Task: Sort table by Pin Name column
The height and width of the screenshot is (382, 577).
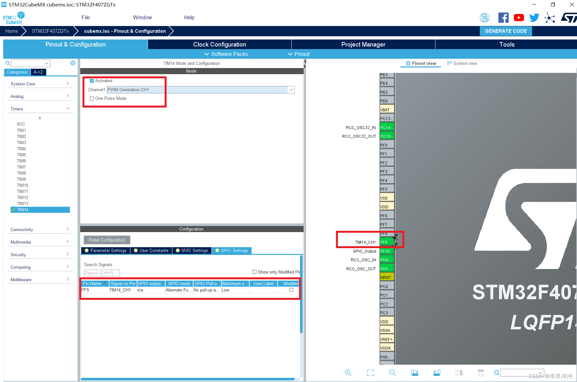Action: pyautogui.click(x=94, y=283)
